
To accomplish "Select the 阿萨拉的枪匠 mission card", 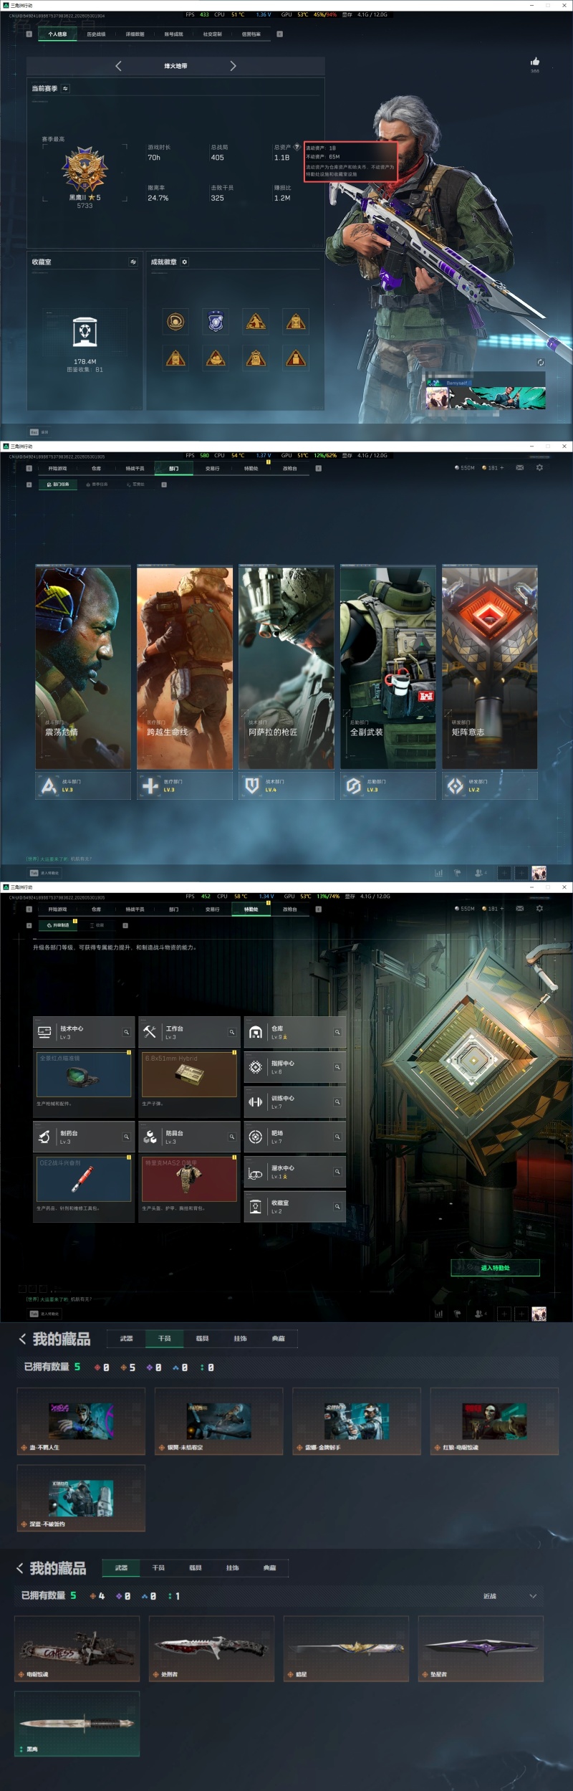I will (286, 668).
